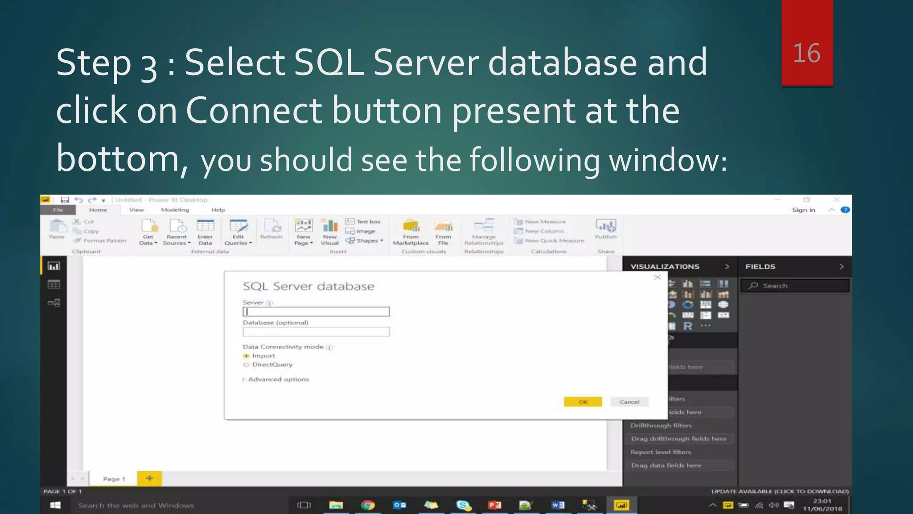Click Copy in Clipboard group
Viewport: 913px width, 514px height.
[86, 231]
